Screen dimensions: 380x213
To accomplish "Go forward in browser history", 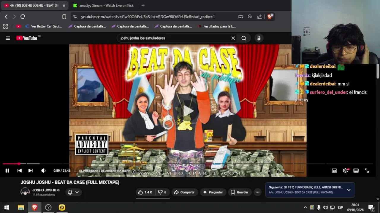I will (14, 17).
